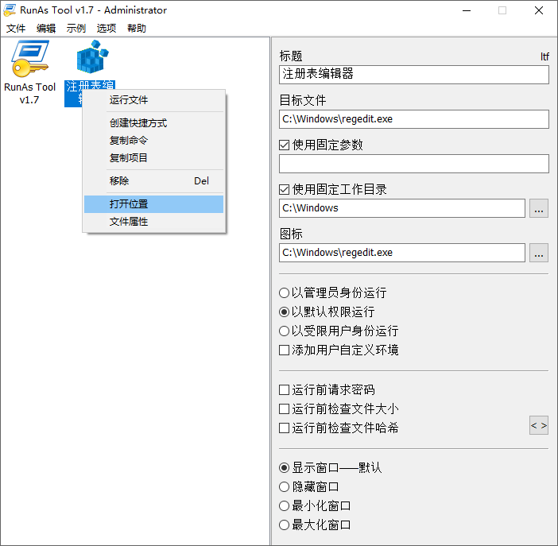Viewport: 558px width, 546px height.
Task: Open the 帮助 menu
Action: 137,28
